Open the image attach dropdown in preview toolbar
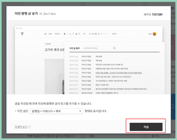This screenshot has width=177, height=140. 46,34
